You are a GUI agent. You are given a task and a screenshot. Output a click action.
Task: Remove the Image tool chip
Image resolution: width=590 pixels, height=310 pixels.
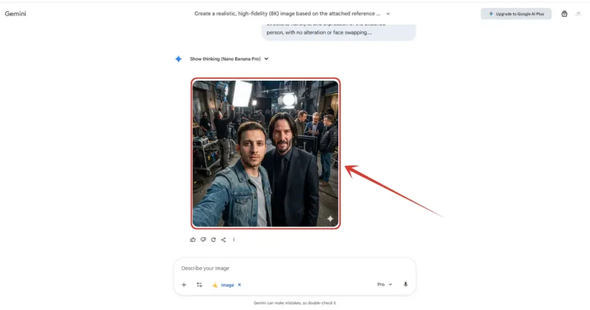click(239, 285)
